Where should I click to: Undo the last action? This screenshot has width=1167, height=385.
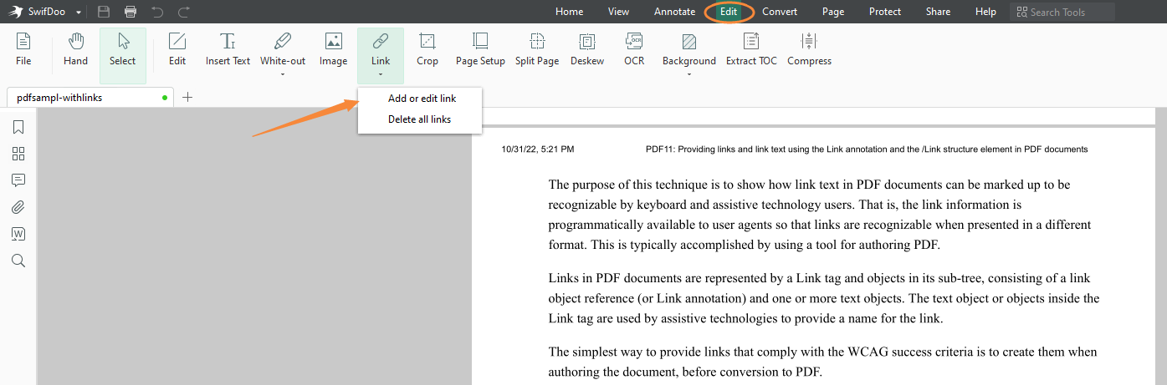[x=157, y=12]
